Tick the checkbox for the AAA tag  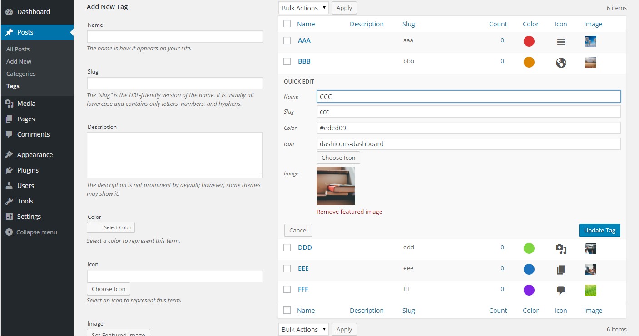pos(287,40)
